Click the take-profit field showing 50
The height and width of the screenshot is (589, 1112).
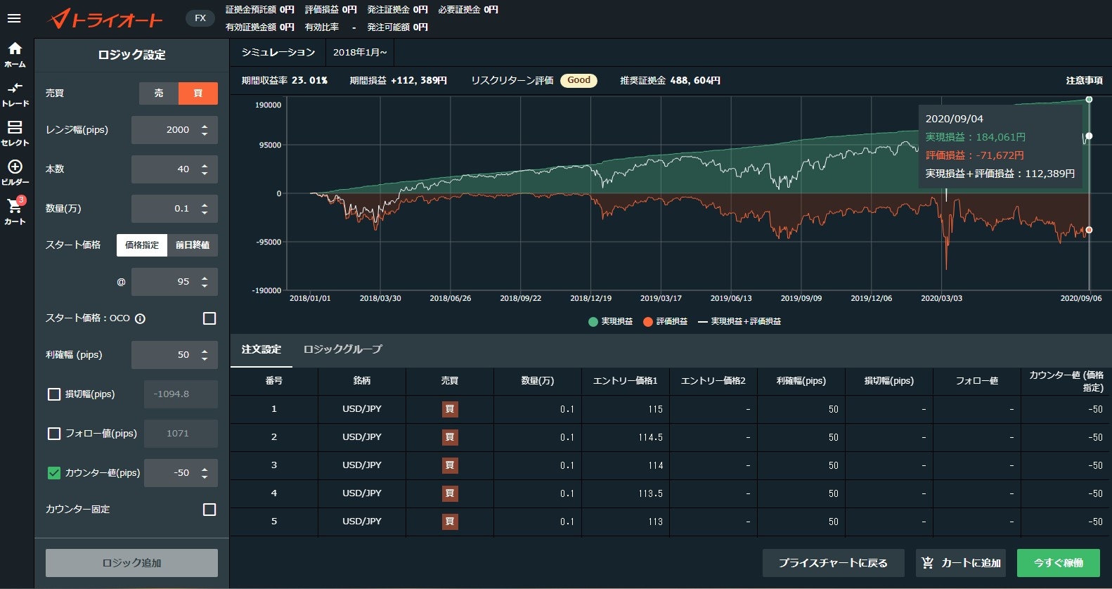point(174,355)
